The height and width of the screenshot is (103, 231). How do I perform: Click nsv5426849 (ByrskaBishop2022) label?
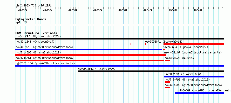(185, 47)
